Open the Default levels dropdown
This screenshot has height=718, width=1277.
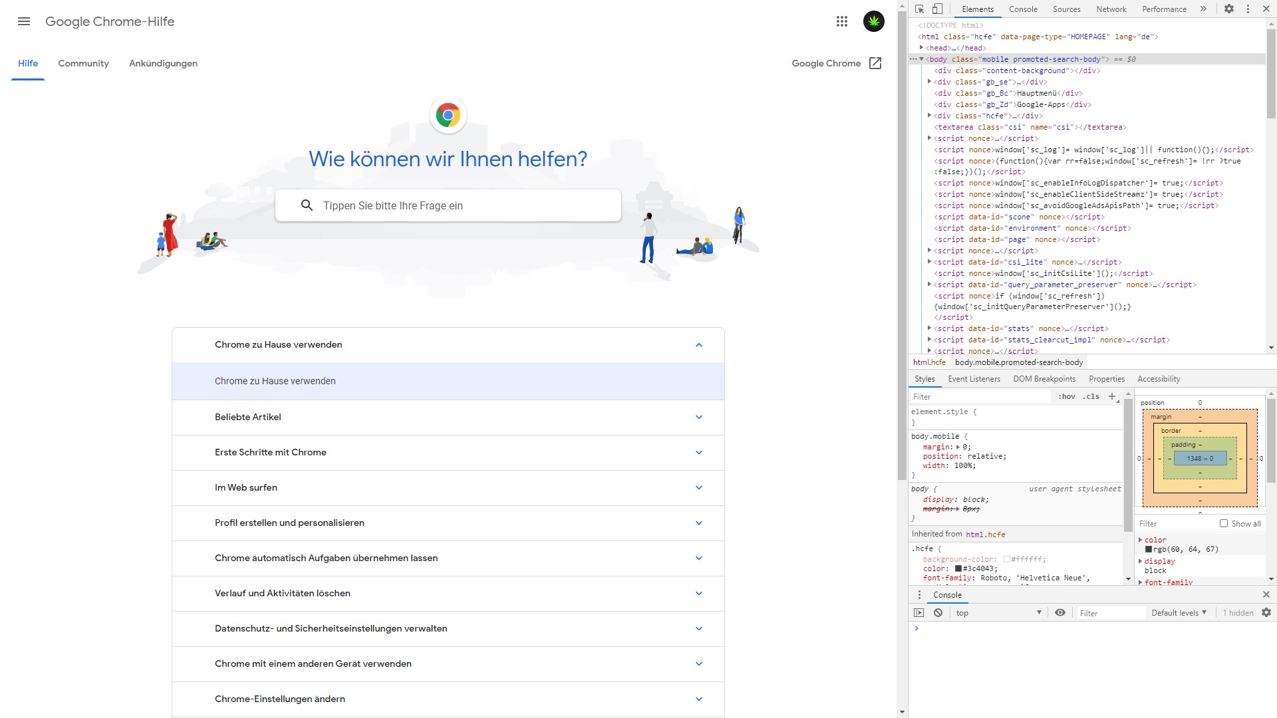point(1179,613)
